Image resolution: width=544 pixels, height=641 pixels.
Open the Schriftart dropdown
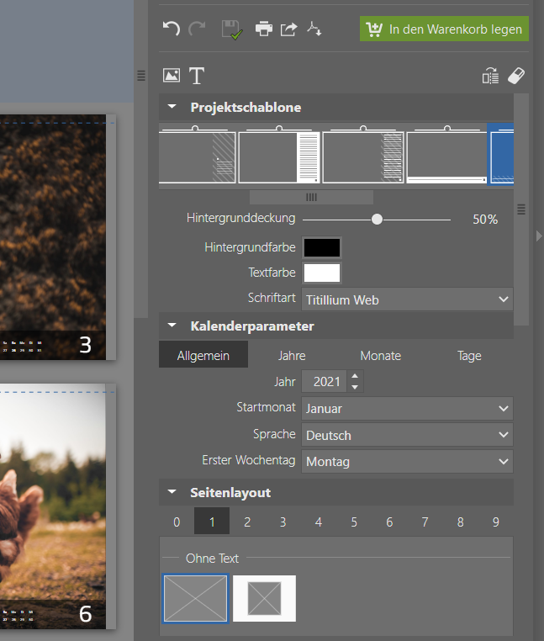[x=408, y=299]
